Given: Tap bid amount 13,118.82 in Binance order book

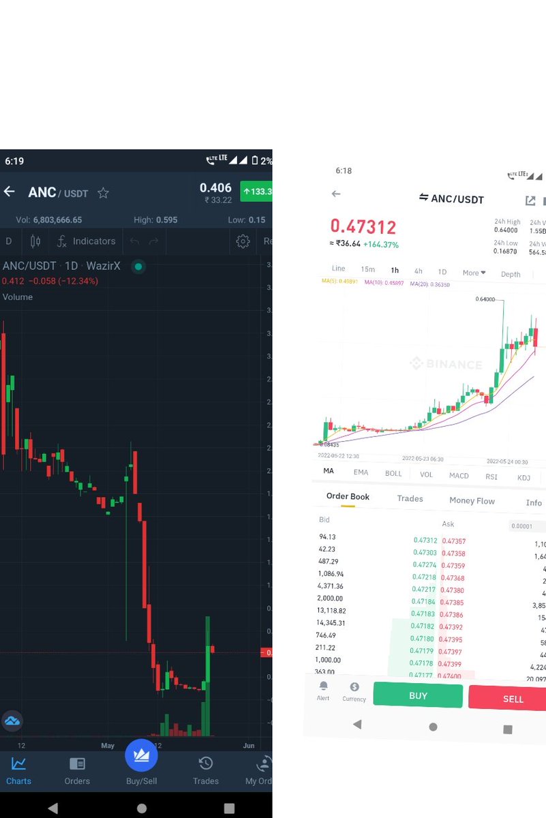Looking at the screenshot, I should (332, 611).
